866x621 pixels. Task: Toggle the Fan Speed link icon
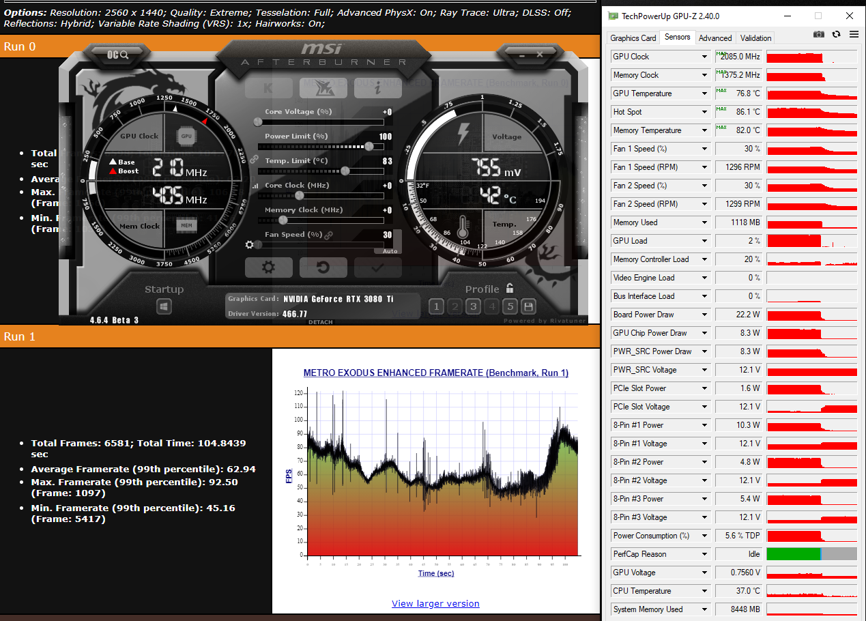tap(328, 235)
